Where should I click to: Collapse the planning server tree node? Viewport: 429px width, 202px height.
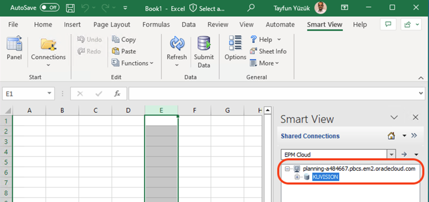287,169
